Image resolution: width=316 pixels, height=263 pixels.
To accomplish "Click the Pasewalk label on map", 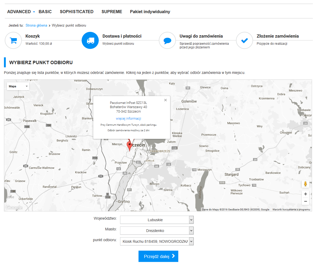I will (x=30, y=121).
